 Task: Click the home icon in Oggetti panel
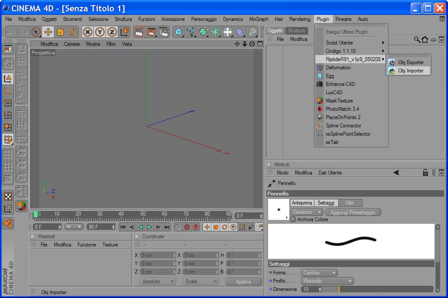pyautogui.click(x=425, y=39)
